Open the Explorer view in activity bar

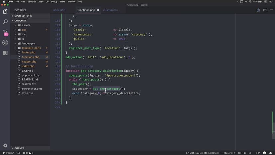tap(5, 12)
